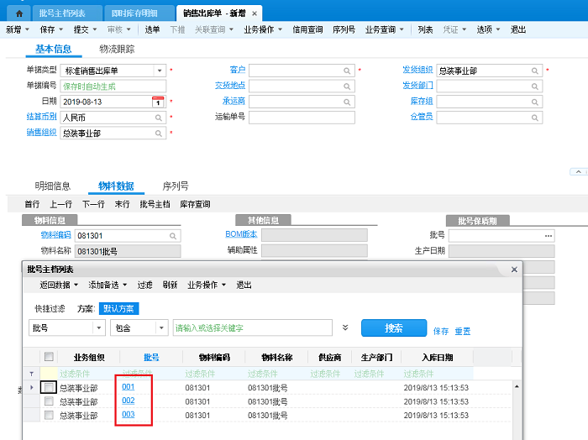Click search icon in 结算币别 field

159,118
